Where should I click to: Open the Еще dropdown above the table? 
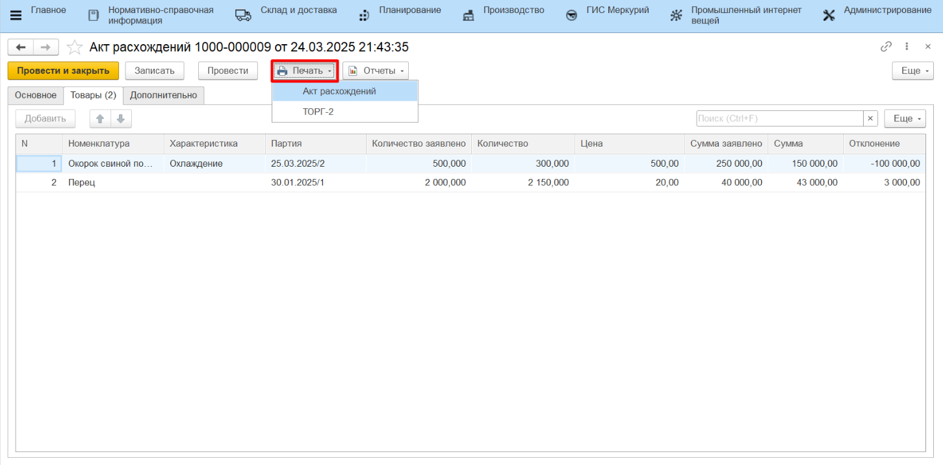click(x=905, y=119)
